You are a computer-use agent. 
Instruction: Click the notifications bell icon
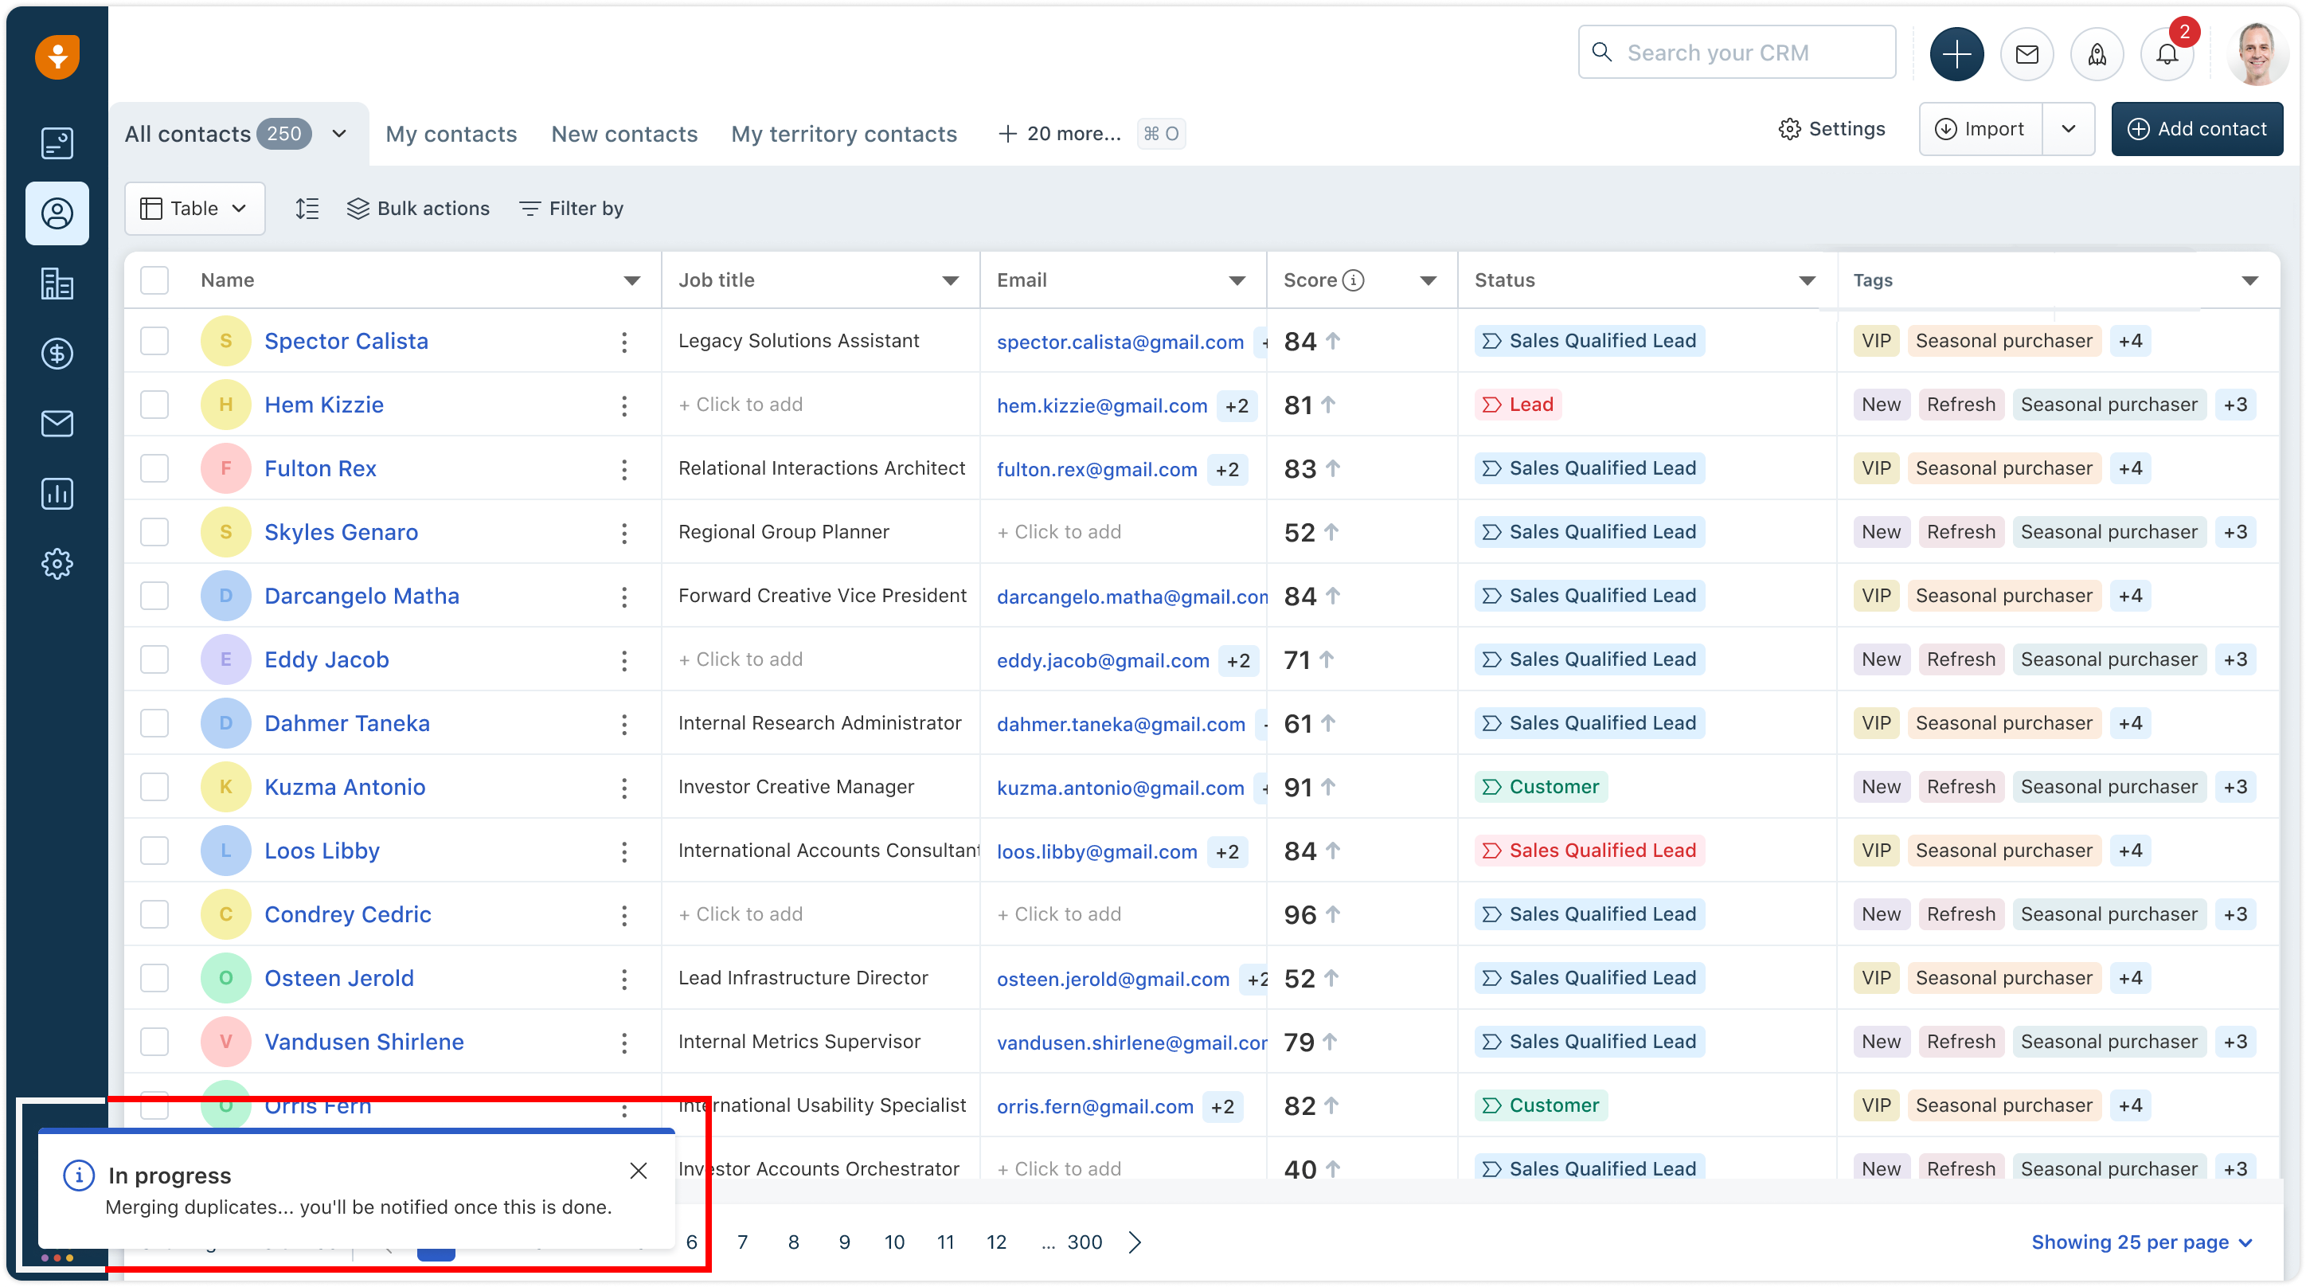pyautogui.click(x=2167, y=55)
